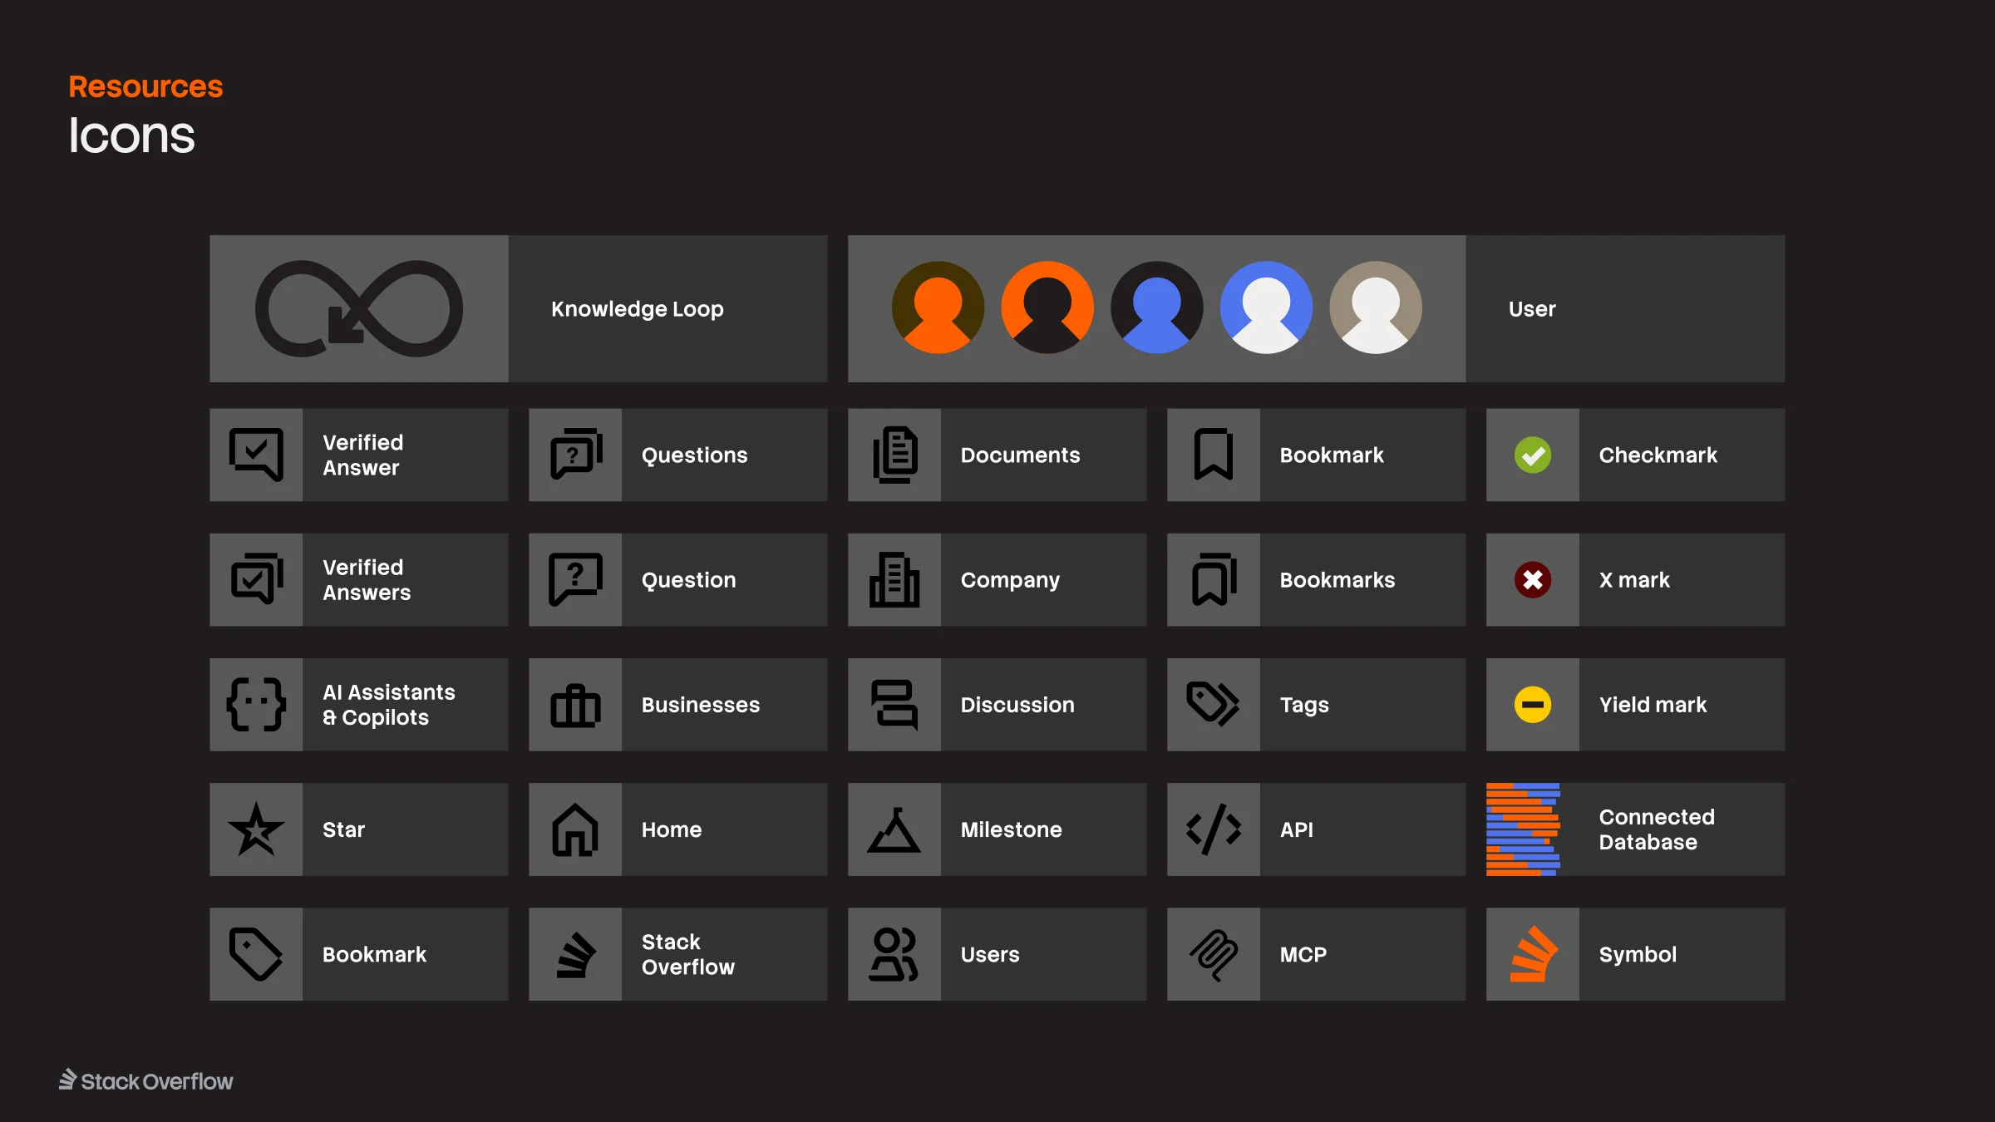Click the Stack Overflow logo in footer
This screenshot has height=1122, width=1995.
coord(145,1080)
